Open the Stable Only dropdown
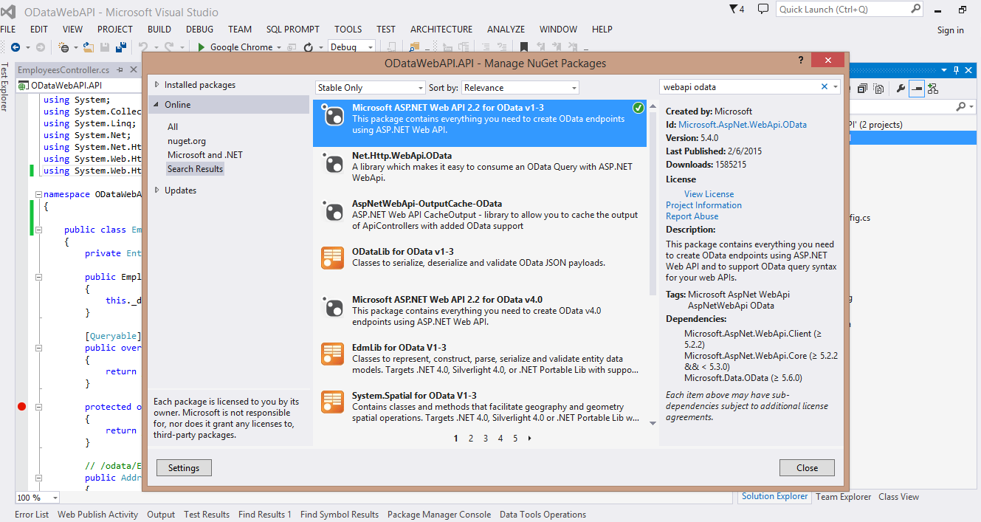The width and height of the screenshot is (981, 522). 371,88
